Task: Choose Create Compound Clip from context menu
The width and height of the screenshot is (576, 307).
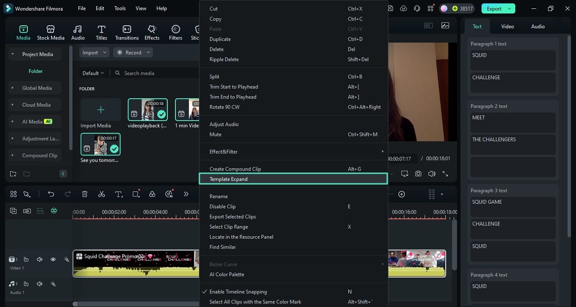Action: click(293, 169)
